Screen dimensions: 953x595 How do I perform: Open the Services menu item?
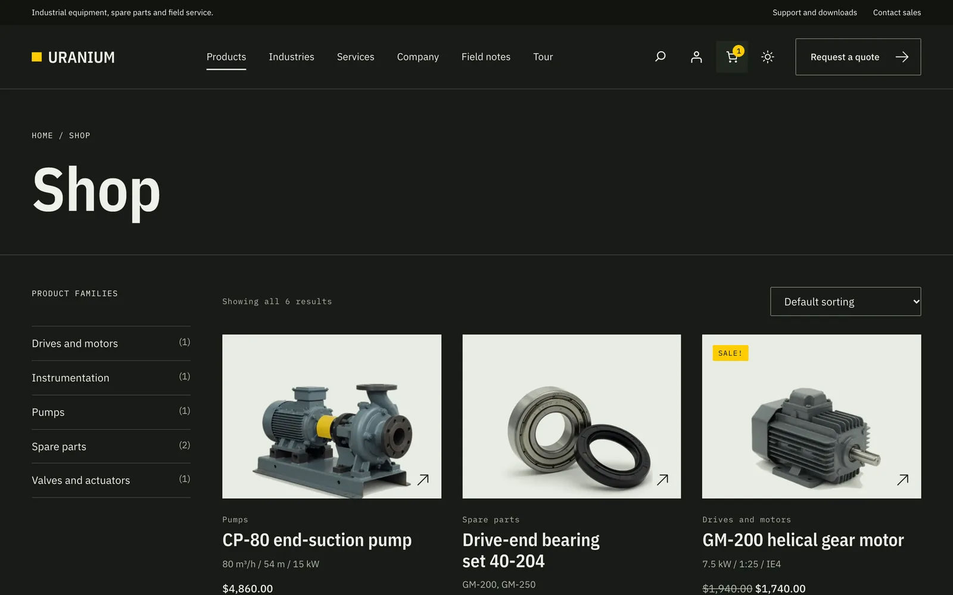[x=356, y=57]
